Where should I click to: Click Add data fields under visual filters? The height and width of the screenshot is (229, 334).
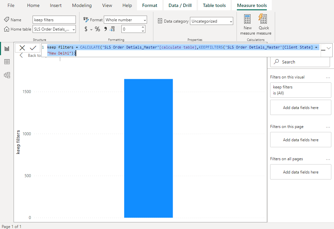click(300, 107)
